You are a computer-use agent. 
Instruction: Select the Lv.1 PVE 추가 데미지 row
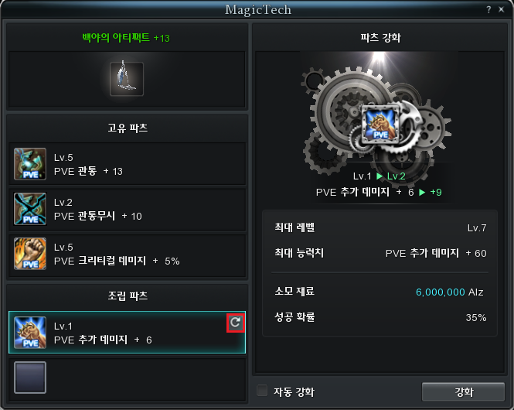tap(128, 333)
